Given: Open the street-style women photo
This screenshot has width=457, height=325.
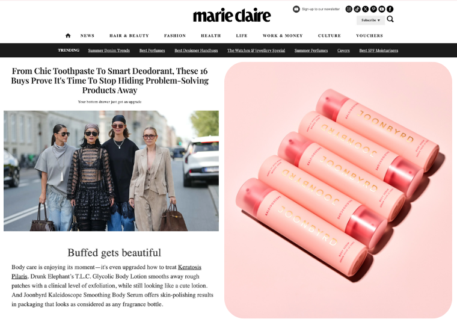Looking at the screenshot, I should (111, 171).
